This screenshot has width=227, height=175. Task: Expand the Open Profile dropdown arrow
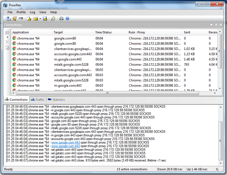click(x=40, y=19)
